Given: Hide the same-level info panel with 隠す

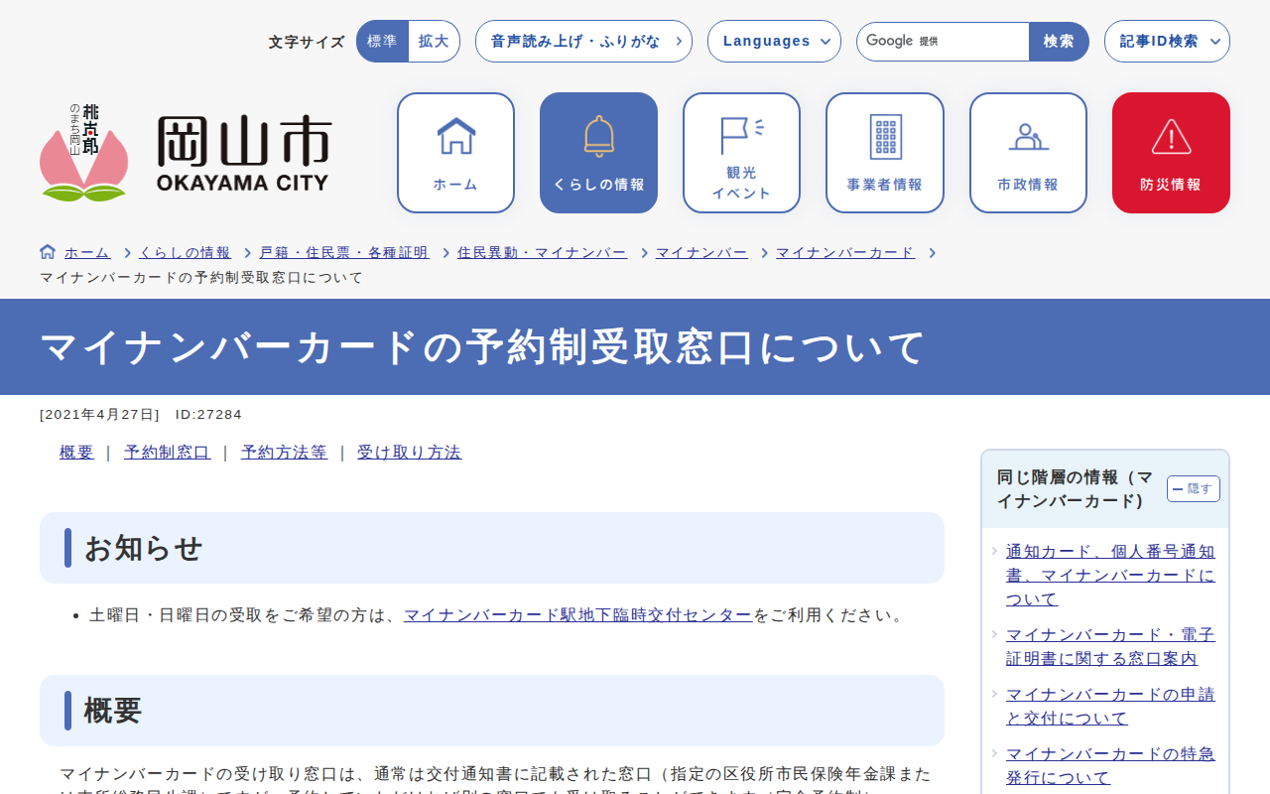Looking at the screenshot, I should tap(1193, 489).
